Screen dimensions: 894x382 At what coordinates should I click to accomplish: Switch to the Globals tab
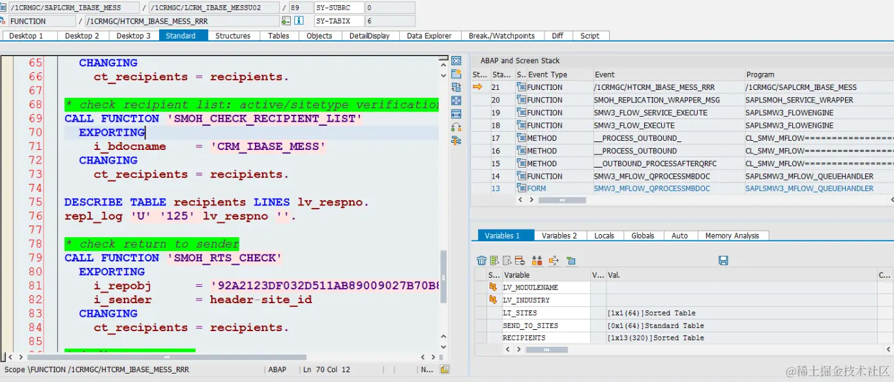tap(642, 235)
